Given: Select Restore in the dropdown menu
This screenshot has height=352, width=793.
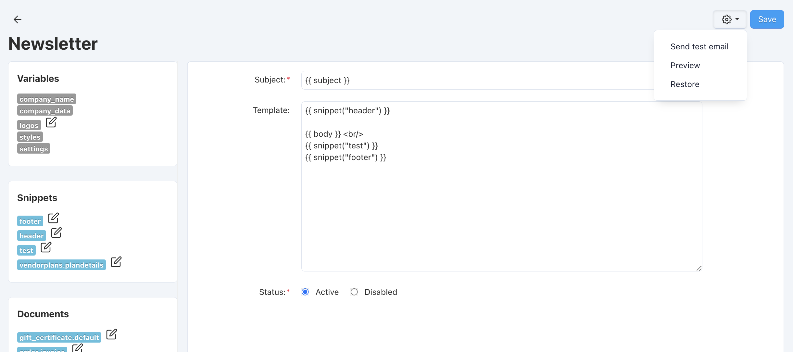Looking at the screenshot, I should click(685, 84).
